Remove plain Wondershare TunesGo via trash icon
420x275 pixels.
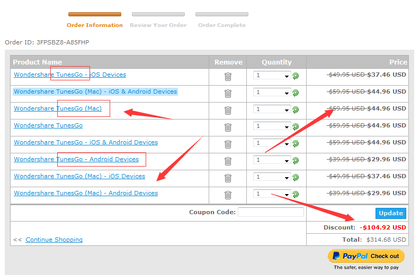(228, 127)
